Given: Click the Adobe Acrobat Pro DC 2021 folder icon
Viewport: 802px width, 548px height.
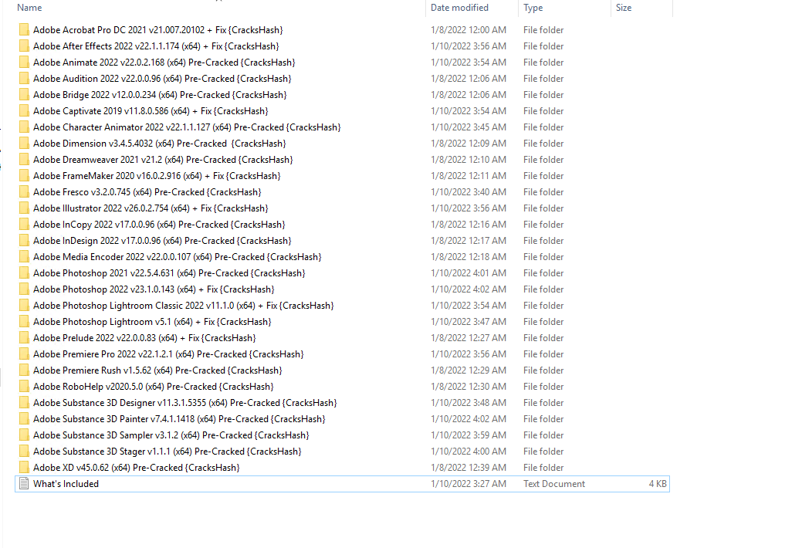Looking at the screenshot, I should click(24, 29).
